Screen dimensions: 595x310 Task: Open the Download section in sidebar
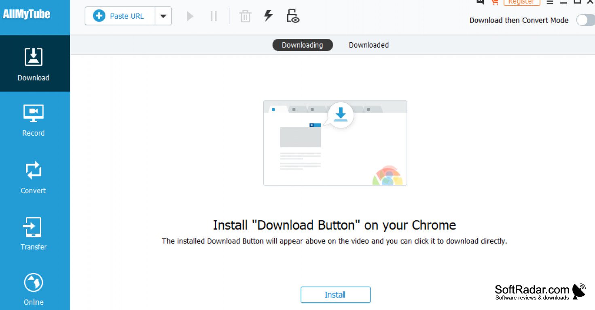[x=35, y=63]
